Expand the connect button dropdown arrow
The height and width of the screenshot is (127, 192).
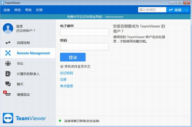click(x=187, y=10)
